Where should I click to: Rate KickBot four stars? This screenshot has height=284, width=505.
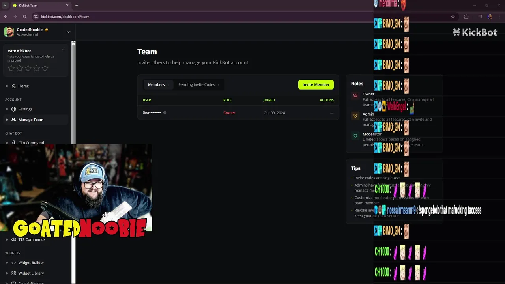click(x=37, y=68)
